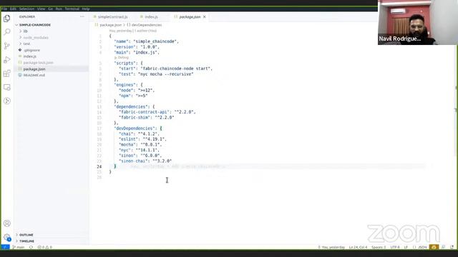Image resolution: width=458 pixels, height=257 pixels.
Task: Open the notifications bell in status bar
Action: 452,247
